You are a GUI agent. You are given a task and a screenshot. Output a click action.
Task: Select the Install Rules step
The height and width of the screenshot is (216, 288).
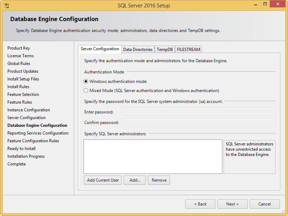tap(18, 87)
